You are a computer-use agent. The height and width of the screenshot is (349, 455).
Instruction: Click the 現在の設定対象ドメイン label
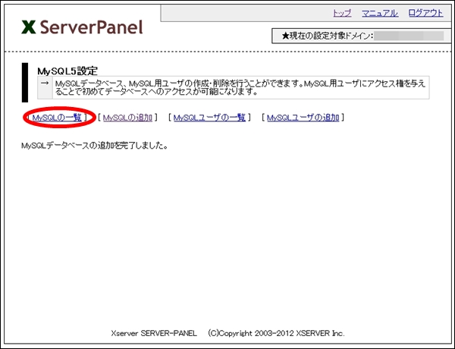point(328,36)
